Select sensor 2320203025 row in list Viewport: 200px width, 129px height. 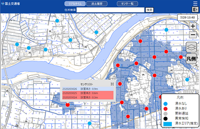(88, 93)
